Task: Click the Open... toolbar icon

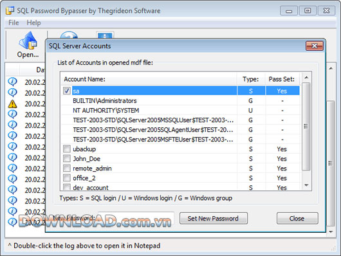Action: pyautogui.click(x=28, y=45)
